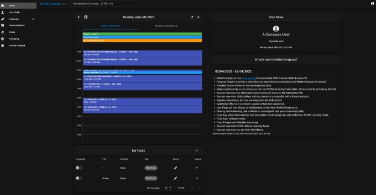
Task: Advance to next day with forward arrow
Action: [x=198, y=17]
